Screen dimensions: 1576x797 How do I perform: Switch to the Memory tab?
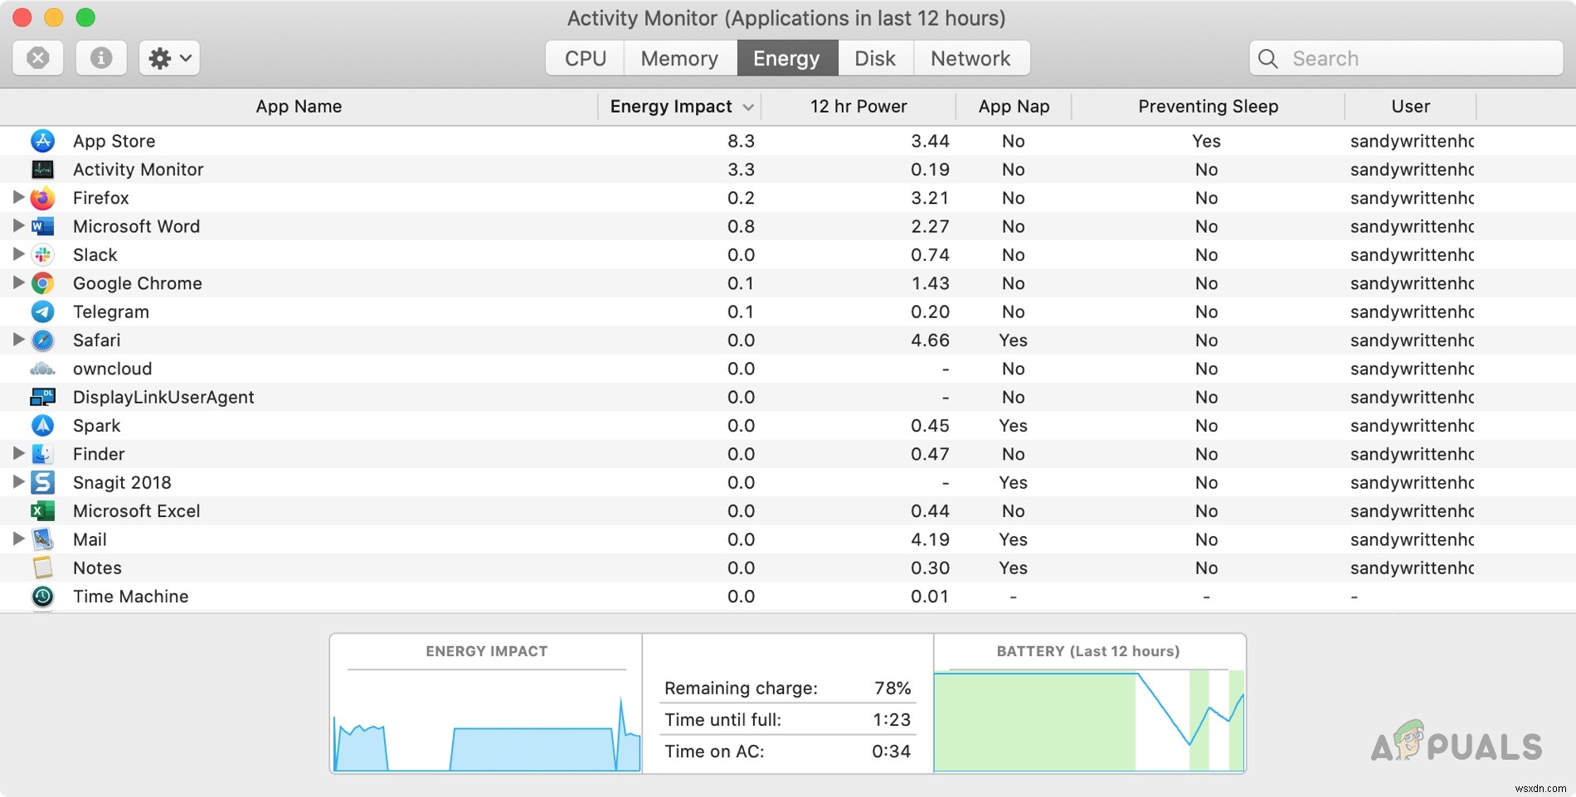pyautogui.click(x=679, y=58)
